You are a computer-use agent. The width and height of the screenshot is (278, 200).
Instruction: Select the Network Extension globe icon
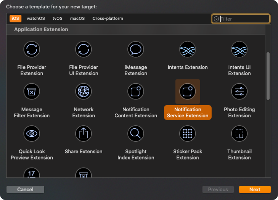84,91
